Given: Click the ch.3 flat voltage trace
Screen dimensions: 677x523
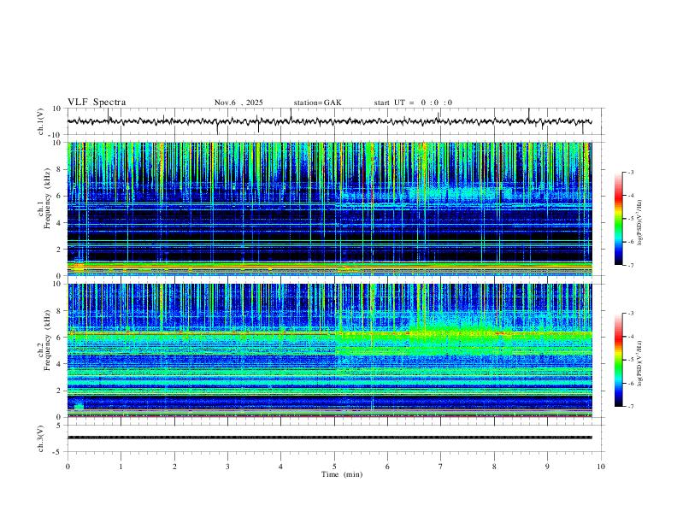Looking at the screenshot, I should pyautogui.click(x=329, y=438).
